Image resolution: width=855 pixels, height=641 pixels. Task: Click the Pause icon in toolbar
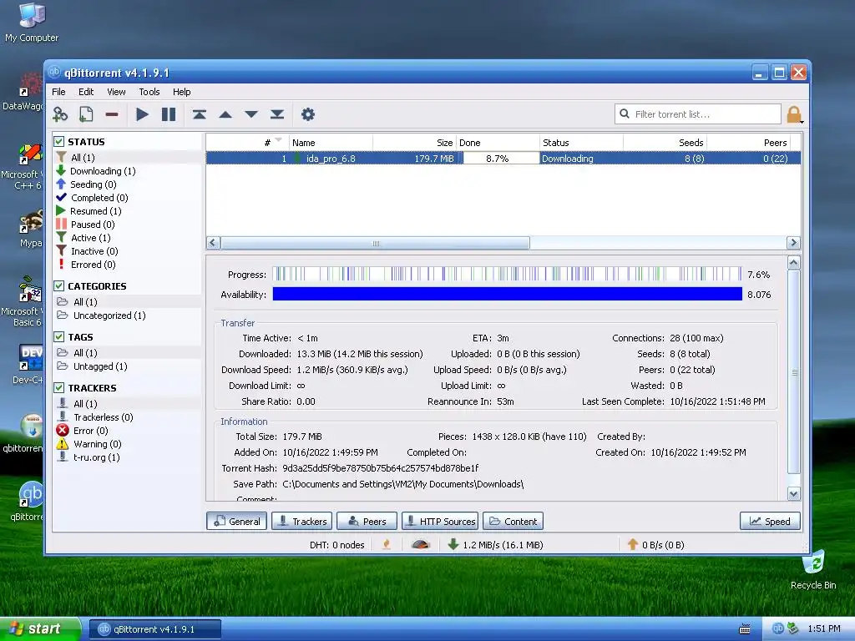point(169,114)
